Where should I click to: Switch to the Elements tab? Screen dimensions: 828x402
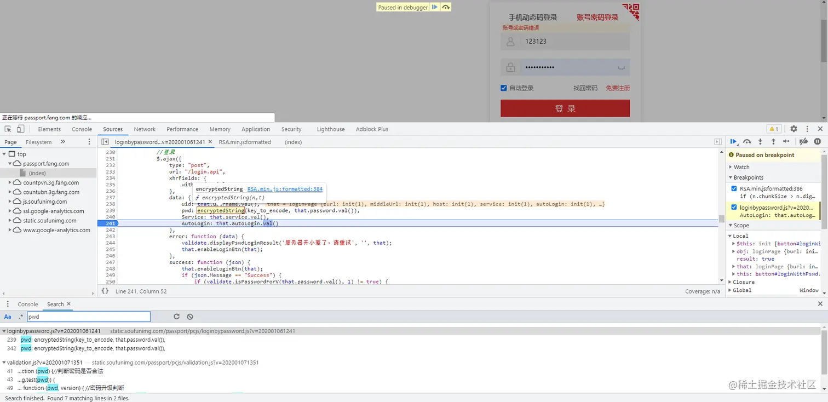coord(49,129)
